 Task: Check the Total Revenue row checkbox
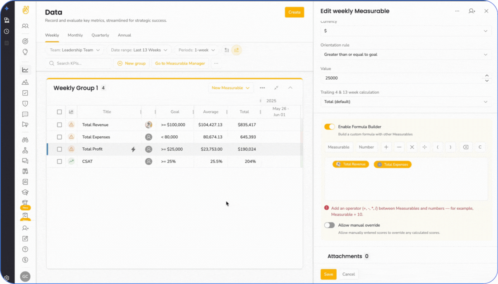pos(59,125)
